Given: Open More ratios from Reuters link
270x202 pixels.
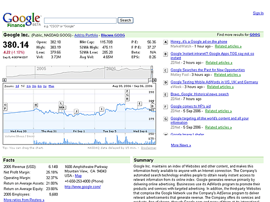Looking at the screenshot, I should [24, 200].
